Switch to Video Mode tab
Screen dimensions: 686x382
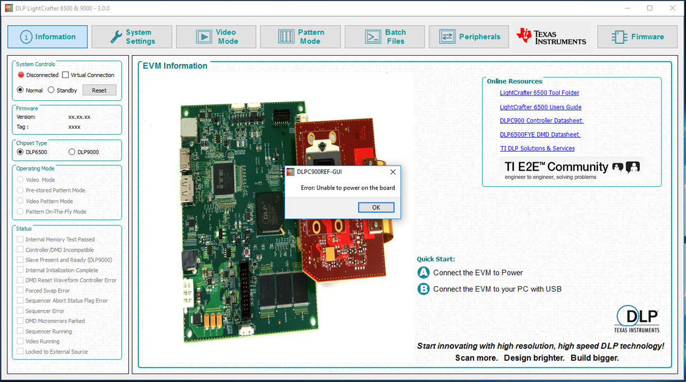(x=216, y=37)
